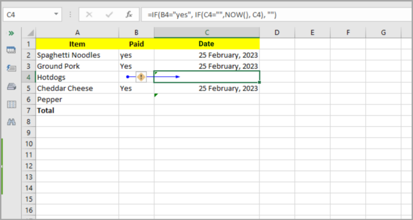Select row 13 header
The width and height of the screenshot is (413, 220).
(x=29, y=177)
